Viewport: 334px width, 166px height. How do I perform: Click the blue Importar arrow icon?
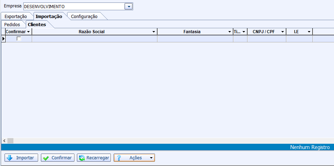[10, 158]
